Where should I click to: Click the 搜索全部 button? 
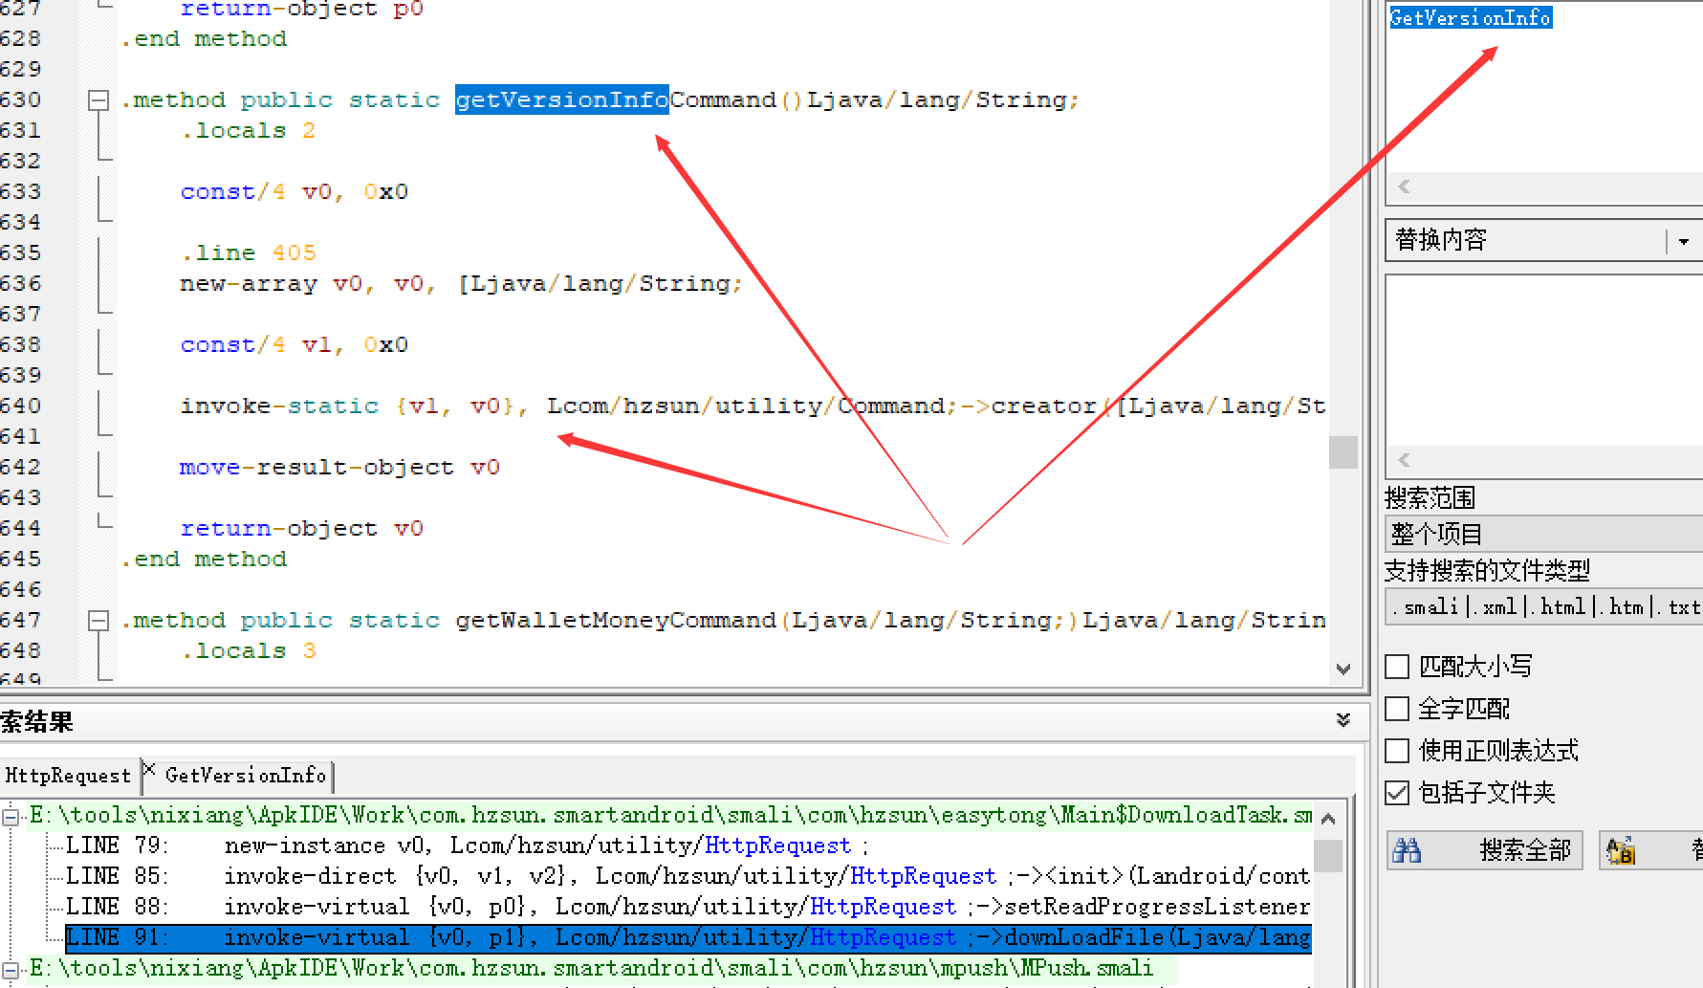[x=1485, y=849]
